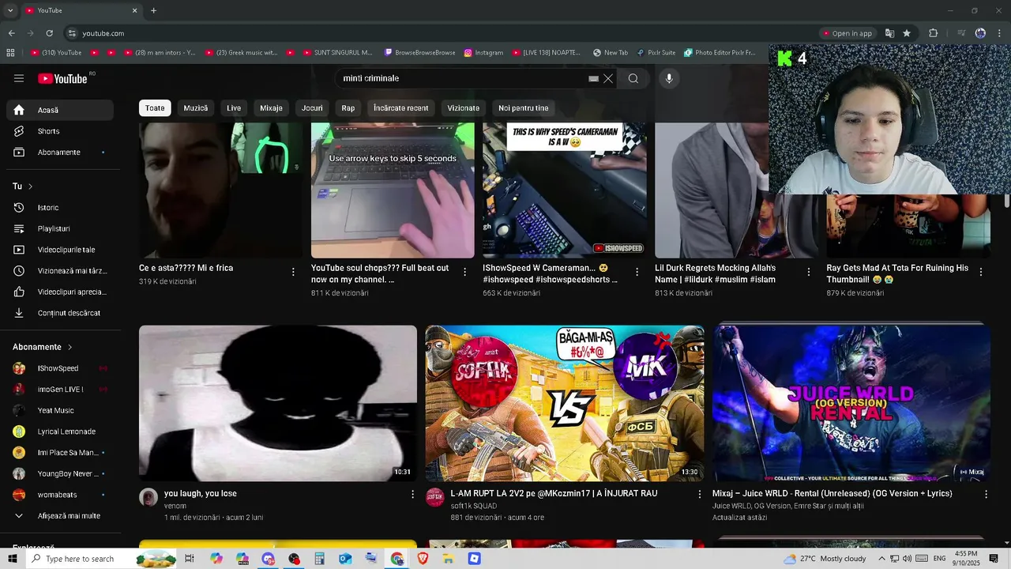The height and width of the screenshot is (569, 1011).
Task: Open options for 'you laugh, you lose' video
Action: coord(412,494)
